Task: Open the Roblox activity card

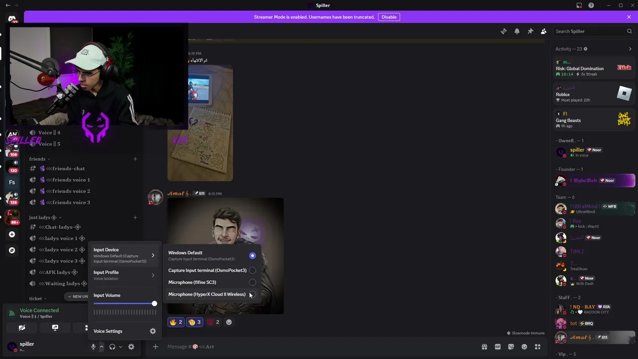Action: tap(594, 94)
